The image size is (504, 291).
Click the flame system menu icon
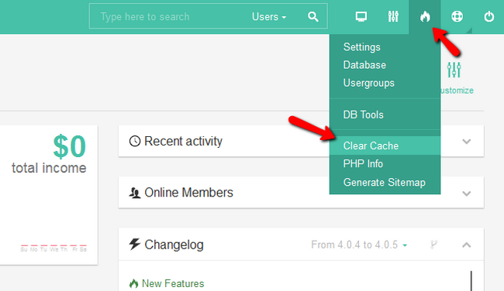(425, 17)
